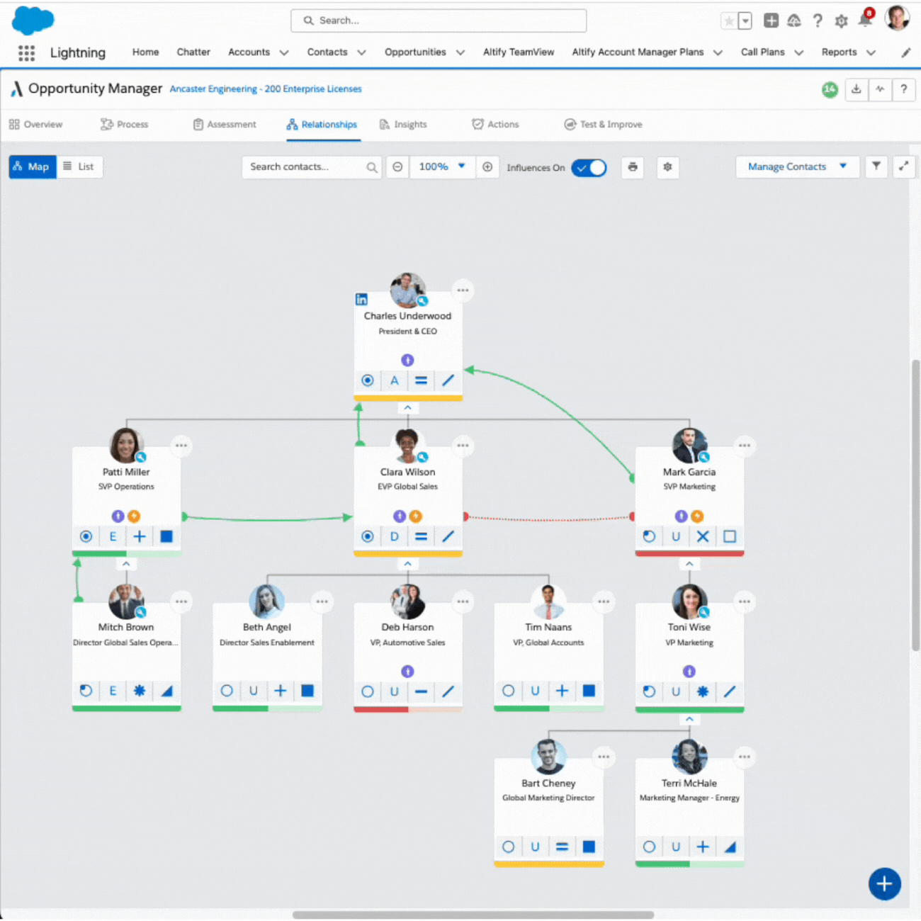The image size is (921, 921).
Task: Open the Insights tab
Action: [x=403, y=125]
